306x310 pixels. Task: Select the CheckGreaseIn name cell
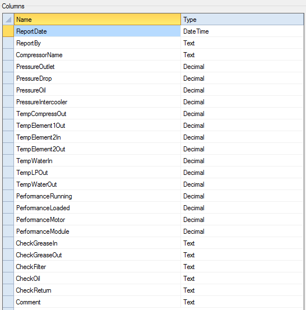point(98,243)
